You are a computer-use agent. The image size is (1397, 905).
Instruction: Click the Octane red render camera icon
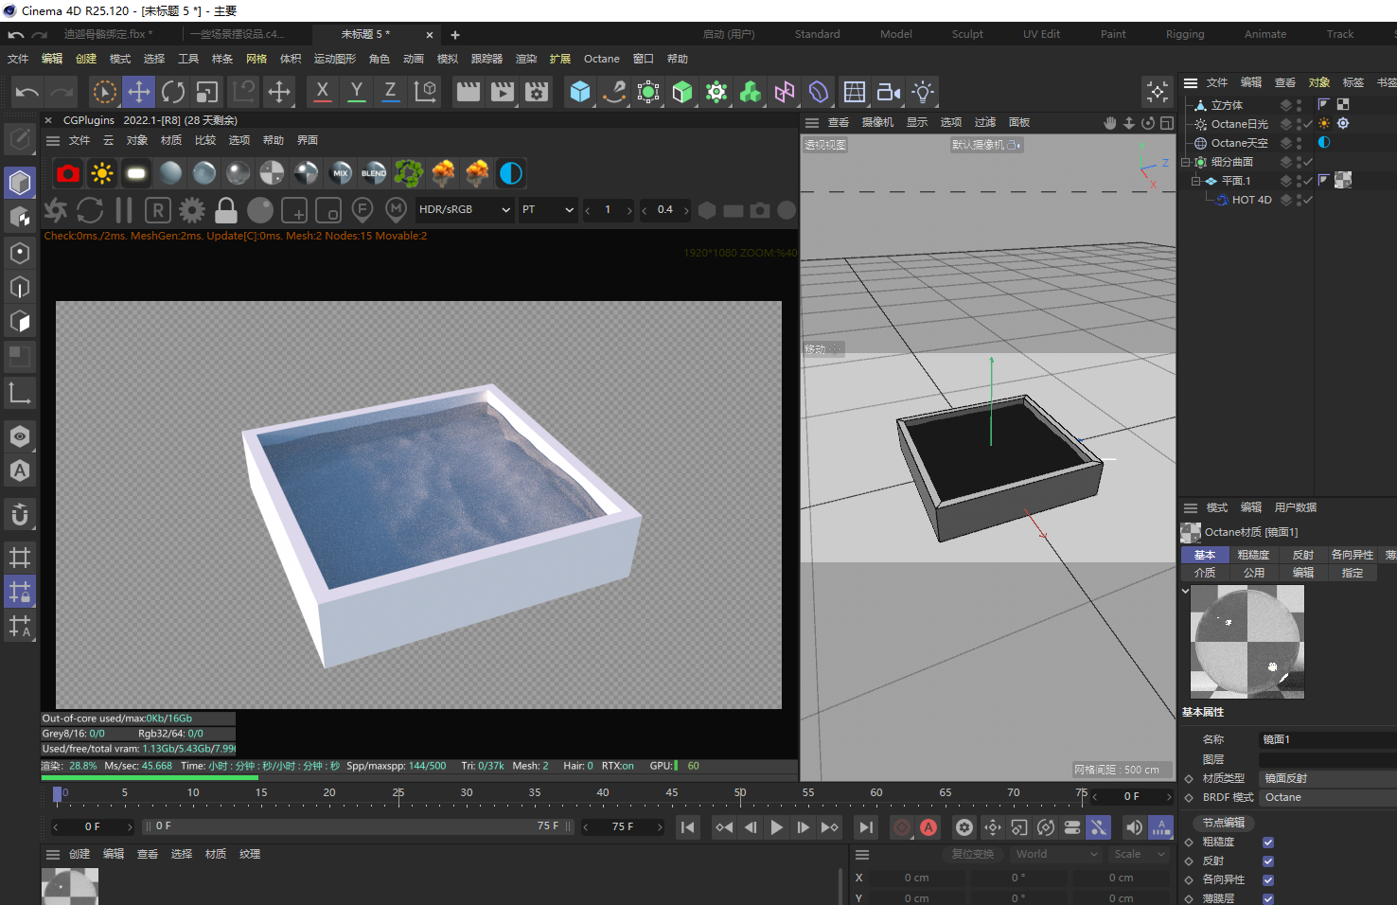[68, 173]
